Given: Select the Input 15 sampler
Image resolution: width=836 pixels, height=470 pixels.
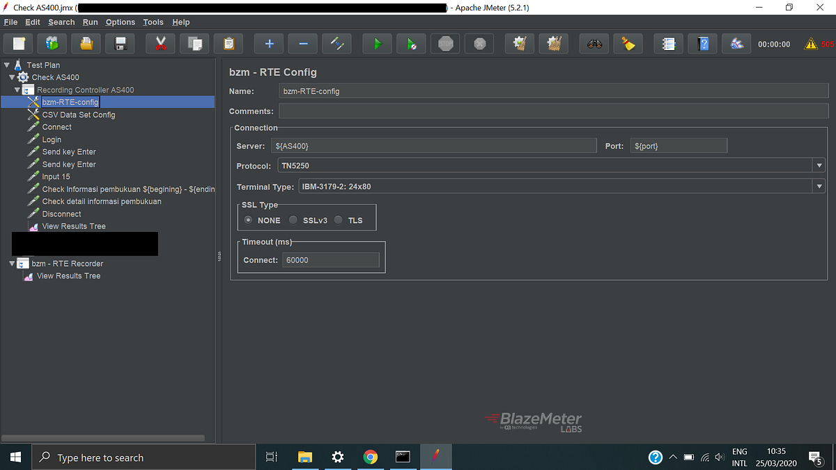Looking at the screenshot, I should point(56,177).
